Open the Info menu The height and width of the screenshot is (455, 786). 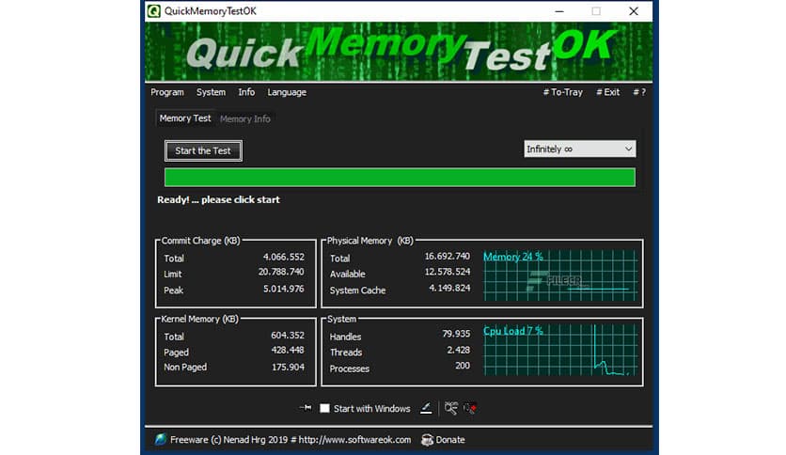[246, 92]
